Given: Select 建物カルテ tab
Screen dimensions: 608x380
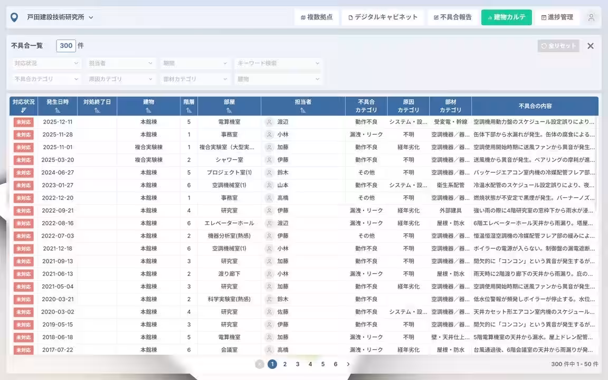Looking at the screenshot, I should (507, 17).
